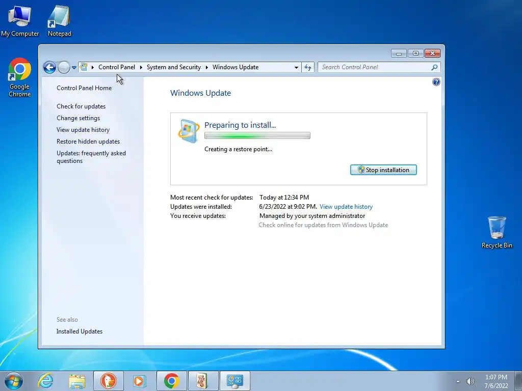
Task: Open Restore hidden updates
Action: pos(88,142)
